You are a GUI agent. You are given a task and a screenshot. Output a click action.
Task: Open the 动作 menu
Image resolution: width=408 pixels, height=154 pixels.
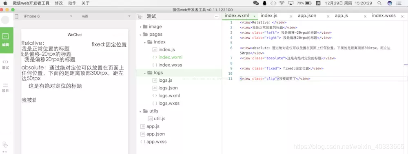(x=72, y=3)
